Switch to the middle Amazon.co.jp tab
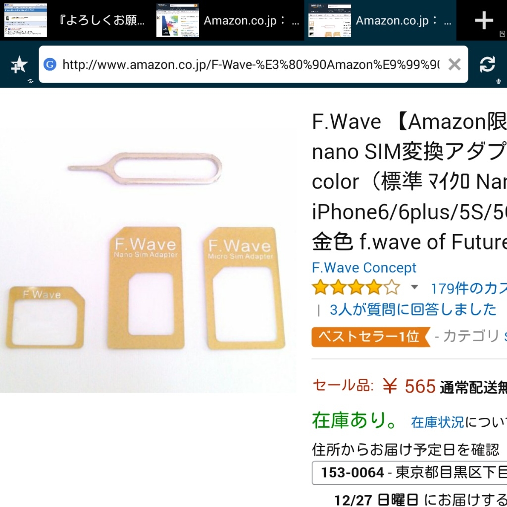507x507 pixels. pyautogui.click(x=228, y=20)
